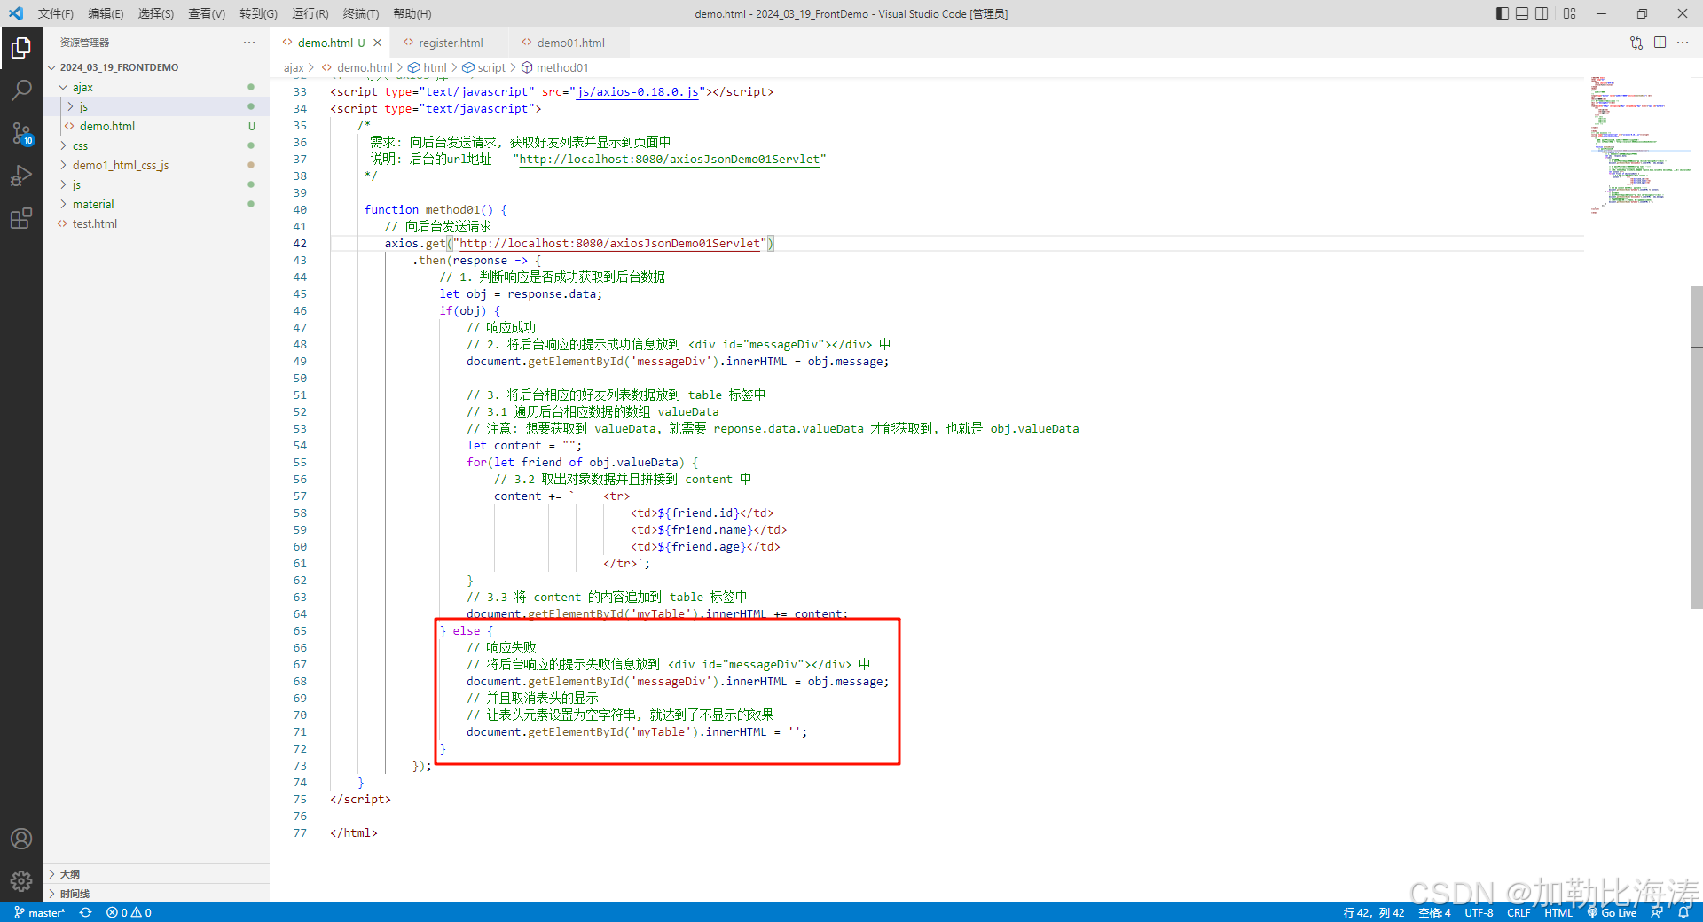This screenshot has width=1703, height=922.
Task: Split the editor to the right
Action: tap(1660, 43)
